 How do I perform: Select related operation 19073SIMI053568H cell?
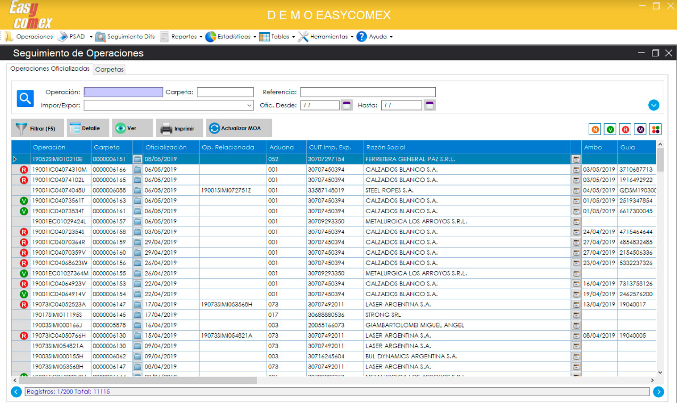pos(233,305)
